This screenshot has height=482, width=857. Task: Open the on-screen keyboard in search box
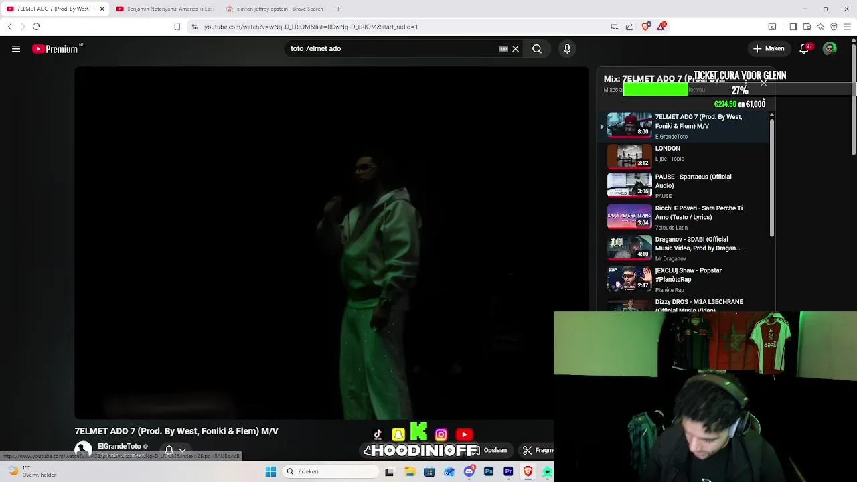point(503,49)
